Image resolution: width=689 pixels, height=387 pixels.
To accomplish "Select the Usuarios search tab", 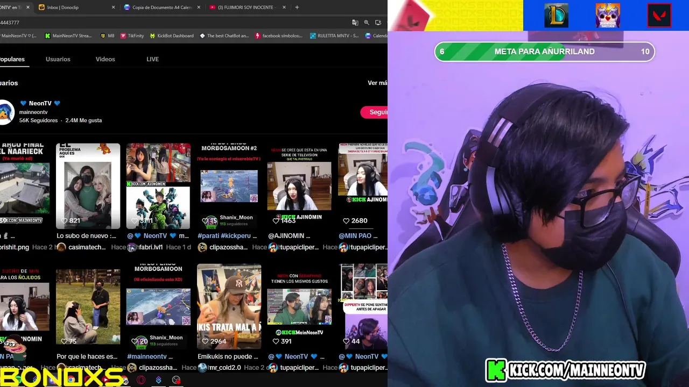I will click(x=58, y=59).
